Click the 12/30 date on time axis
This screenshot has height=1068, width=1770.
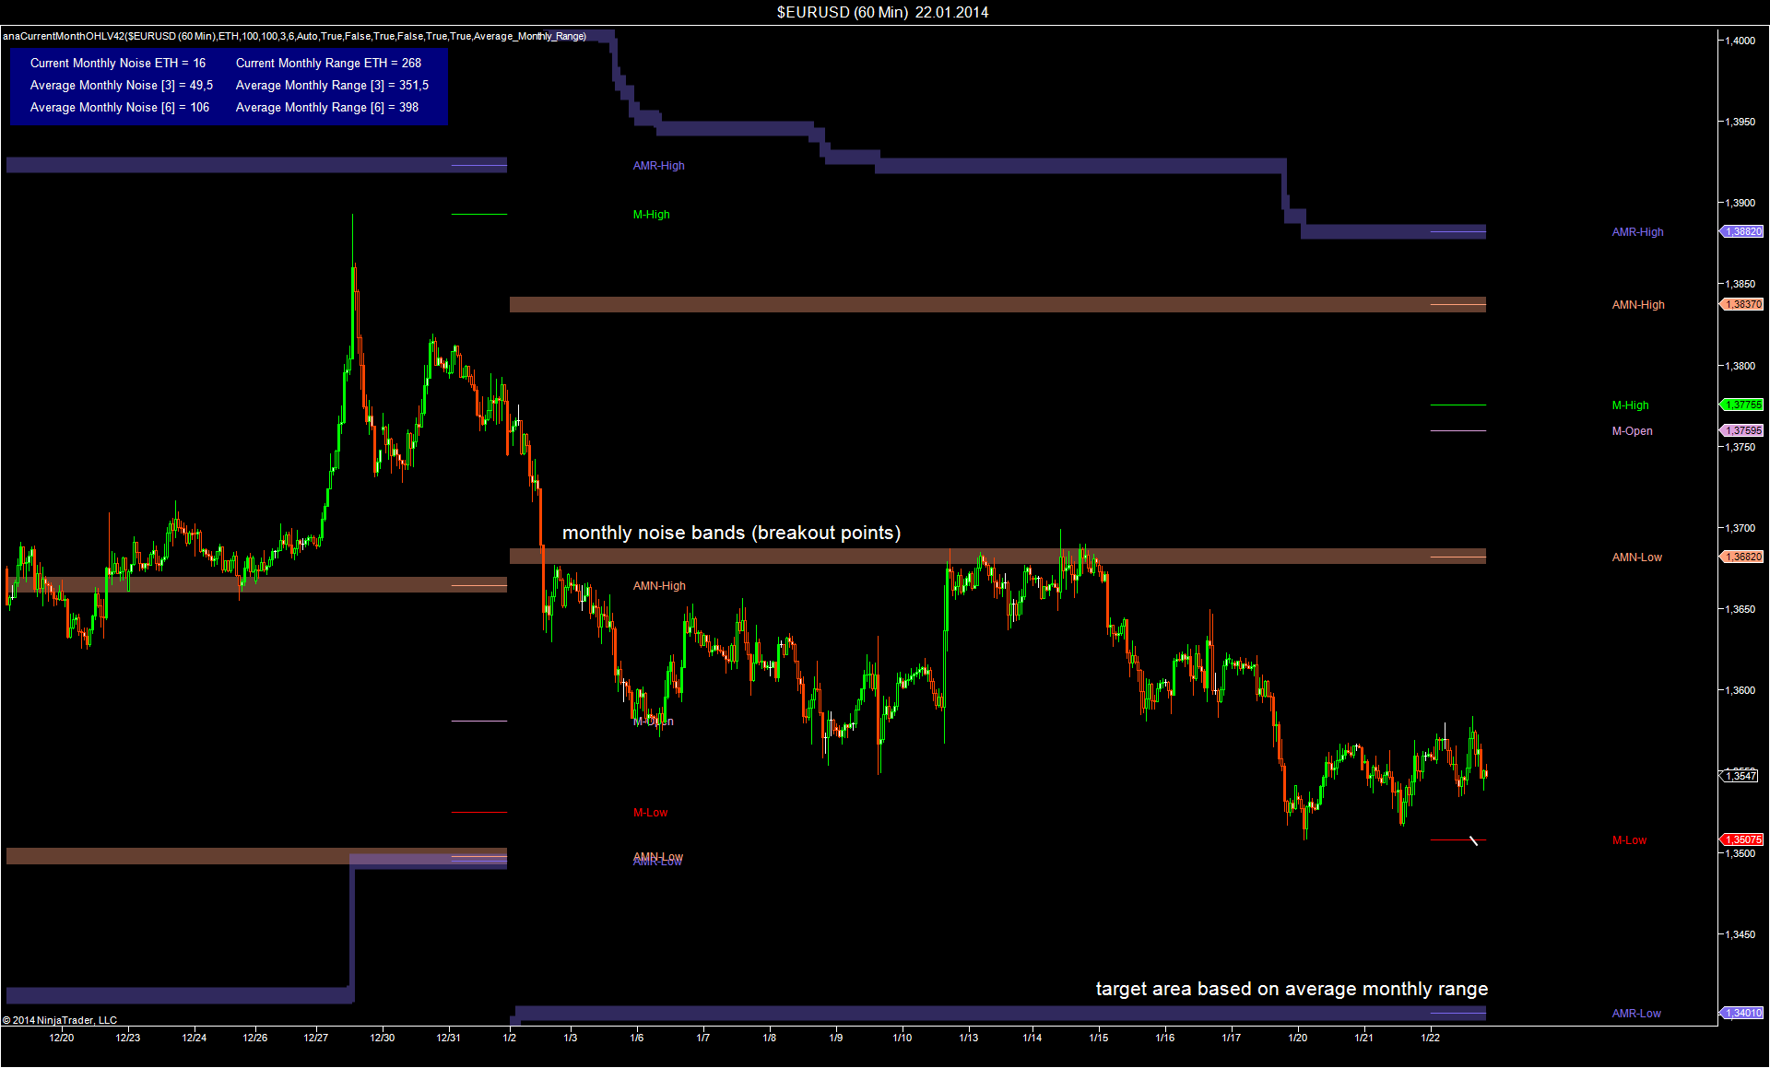pos(383,1038)
